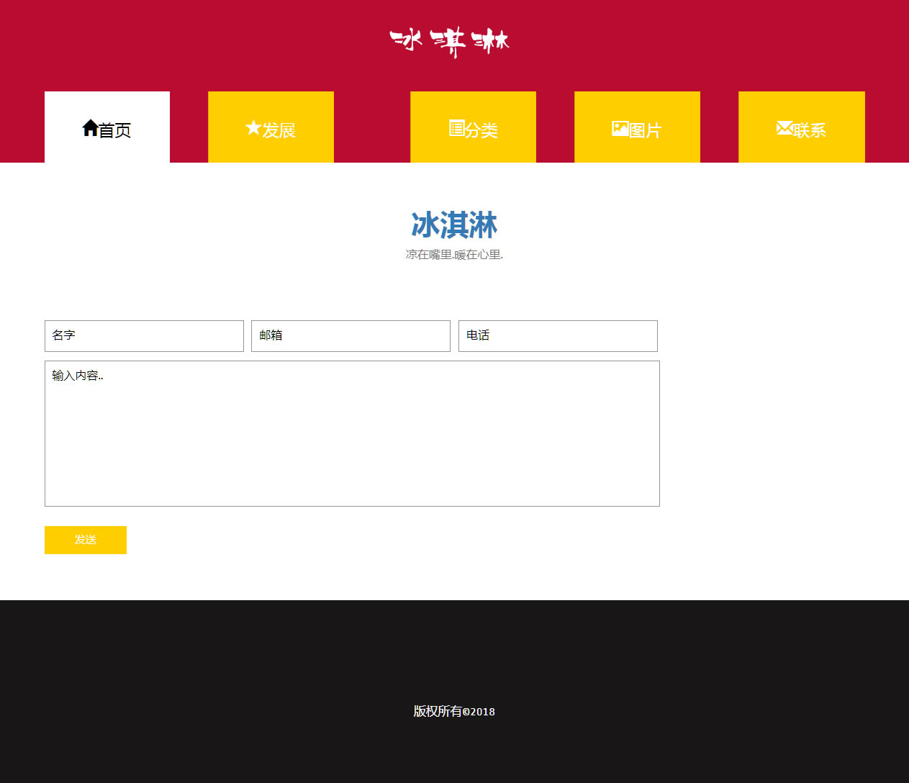Click the picture icon next to 图片

(620, 129)
